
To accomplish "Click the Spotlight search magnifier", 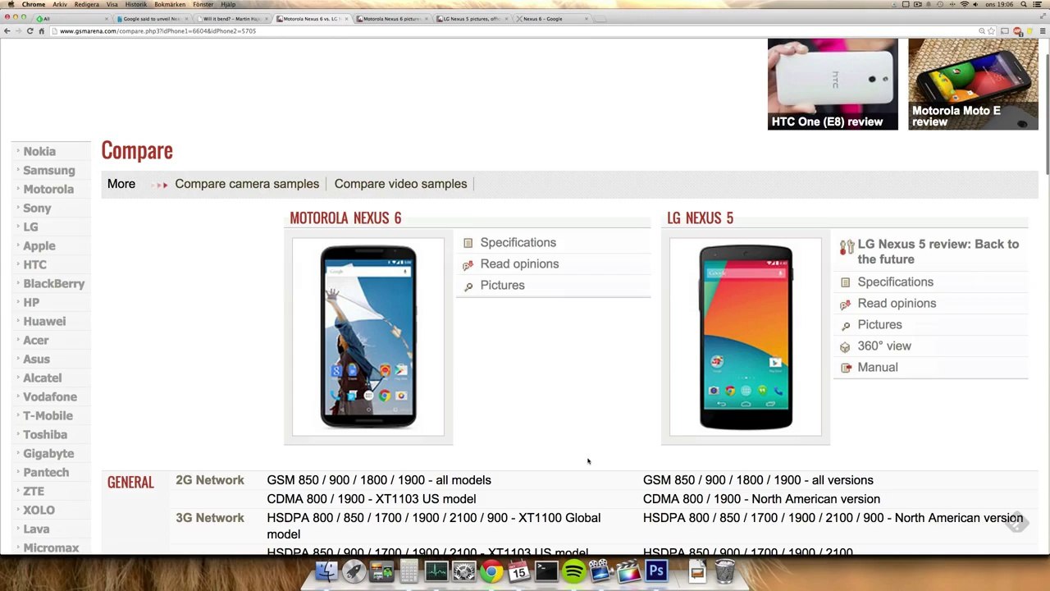I will (x=1024, y=5).
